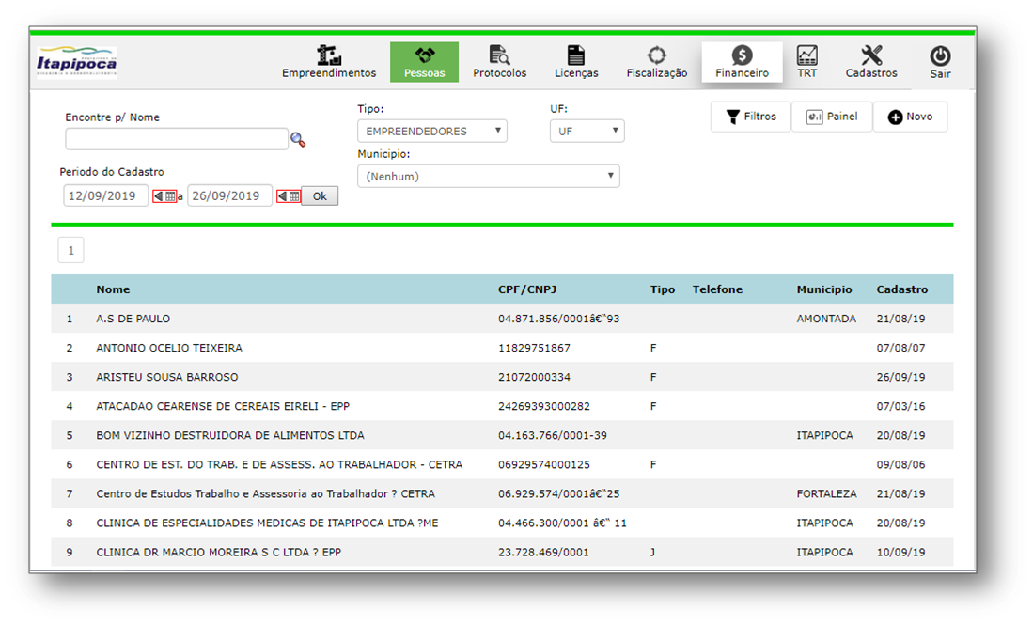The image size is (1033, 625).
Task: Open calendar picker for start date 12/09/2019
Action: 164,196
